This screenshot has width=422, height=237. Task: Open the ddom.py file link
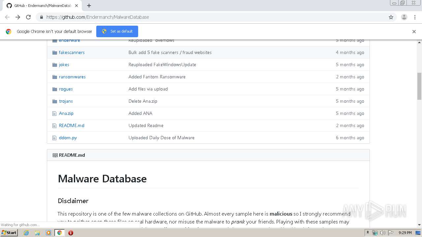coord(68,138)
